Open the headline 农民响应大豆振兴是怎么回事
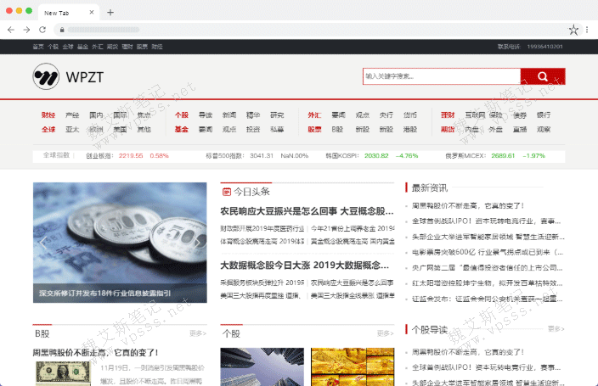The image size is (598, 386). [x=307, y=211]
